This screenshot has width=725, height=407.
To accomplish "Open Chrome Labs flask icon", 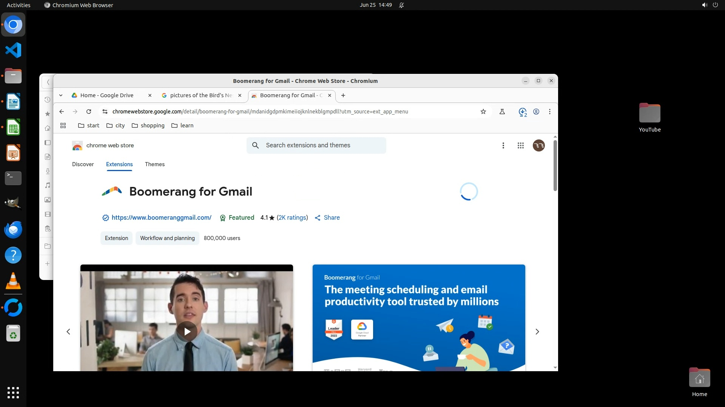I will [502, 112].
